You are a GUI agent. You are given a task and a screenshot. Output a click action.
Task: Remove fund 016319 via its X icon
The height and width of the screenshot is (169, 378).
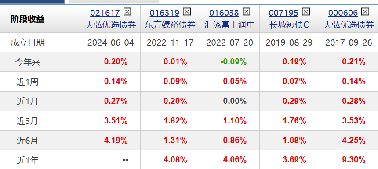187,11
